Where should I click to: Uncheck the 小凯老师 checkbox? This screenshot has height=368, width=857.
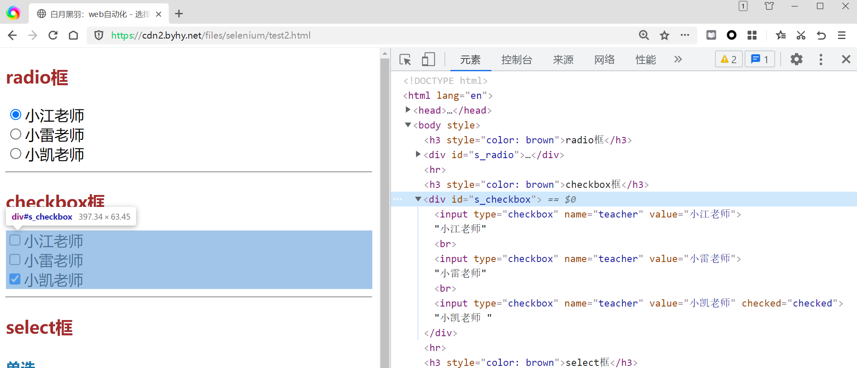15,279
